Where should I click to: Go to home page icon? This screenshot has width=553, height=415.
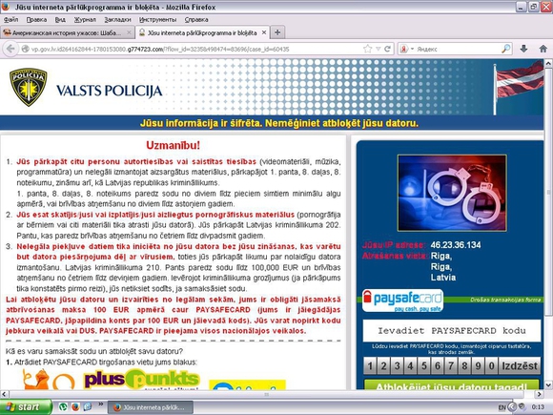[543, 49]
